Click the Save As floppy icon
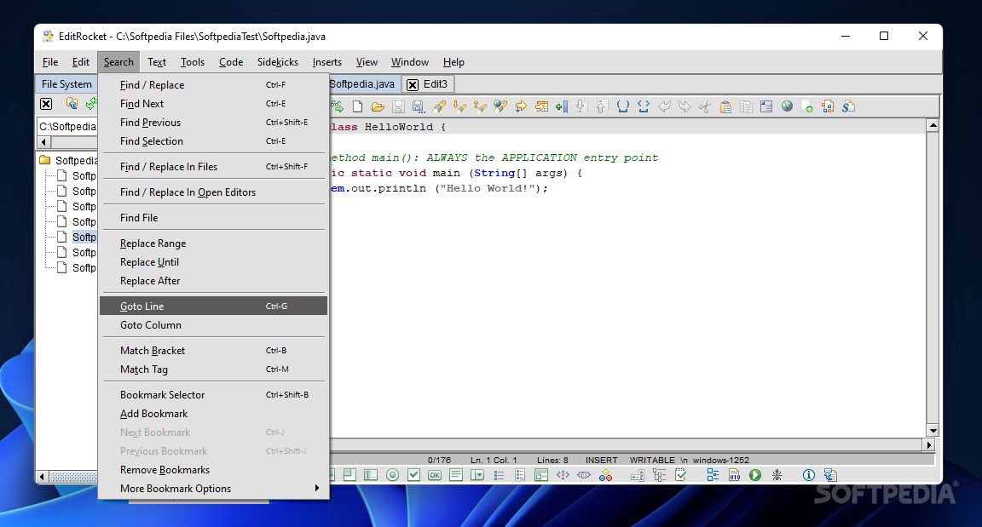 (x=419, y=107)
